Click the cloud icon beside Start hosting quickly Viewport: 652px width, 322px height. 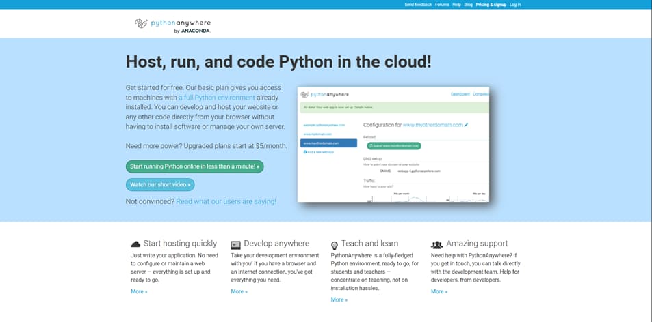click(135, 244)
